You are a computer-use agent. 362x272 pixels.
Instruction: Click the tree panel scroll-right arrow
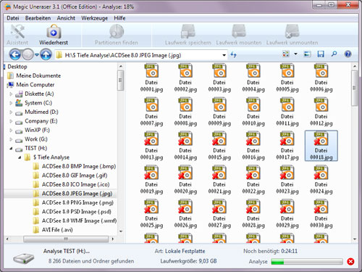[112, 239]
